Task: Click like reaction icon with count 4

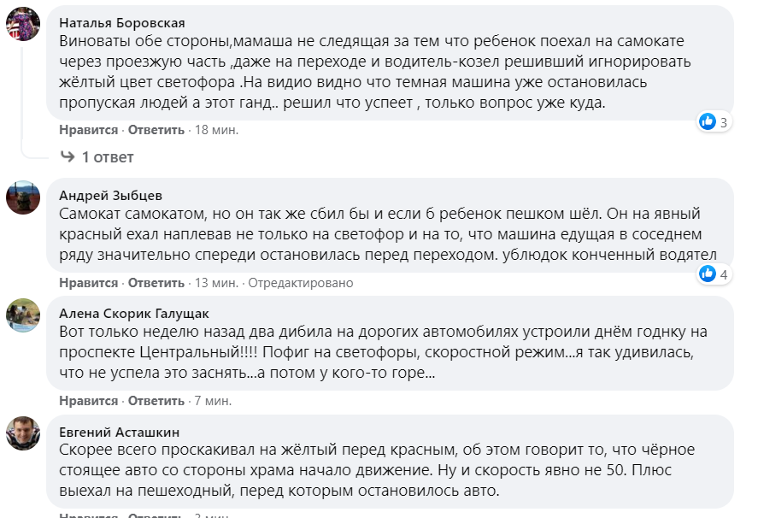Action: pos(707,274)
